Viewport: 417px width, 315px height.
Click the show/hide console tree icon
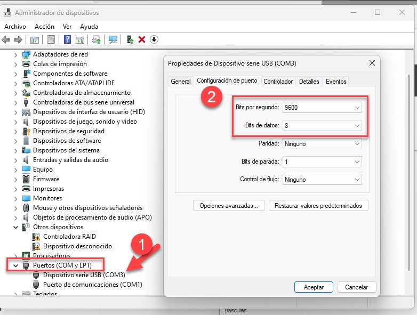click(x=34, y=40)
